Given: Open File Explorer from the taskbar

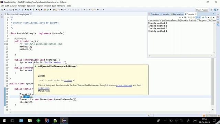Looking at the screenshot, I should [30, 121].
